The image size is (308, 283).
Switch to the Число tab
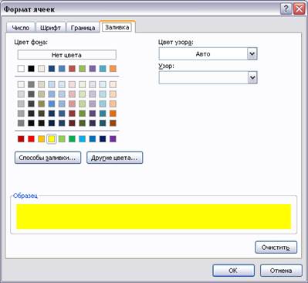point(21,28)
